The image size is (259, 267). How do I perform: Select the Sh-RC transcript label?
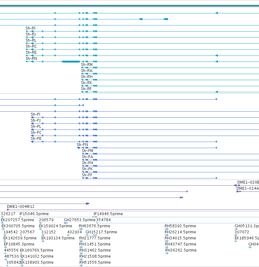point(31,46)
